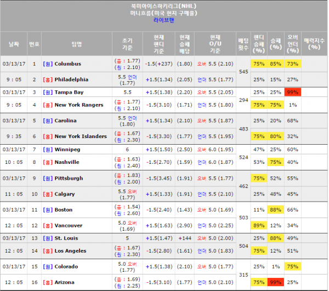329x291 pixels.
Task: Click the 날짜 column header
Action: point(14,44)
